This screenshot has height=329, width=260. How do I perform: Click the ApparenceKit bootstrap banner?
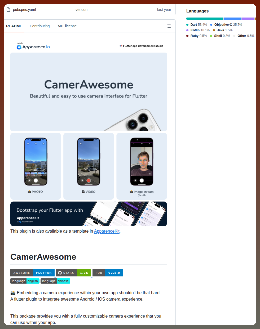pos(89,214)
